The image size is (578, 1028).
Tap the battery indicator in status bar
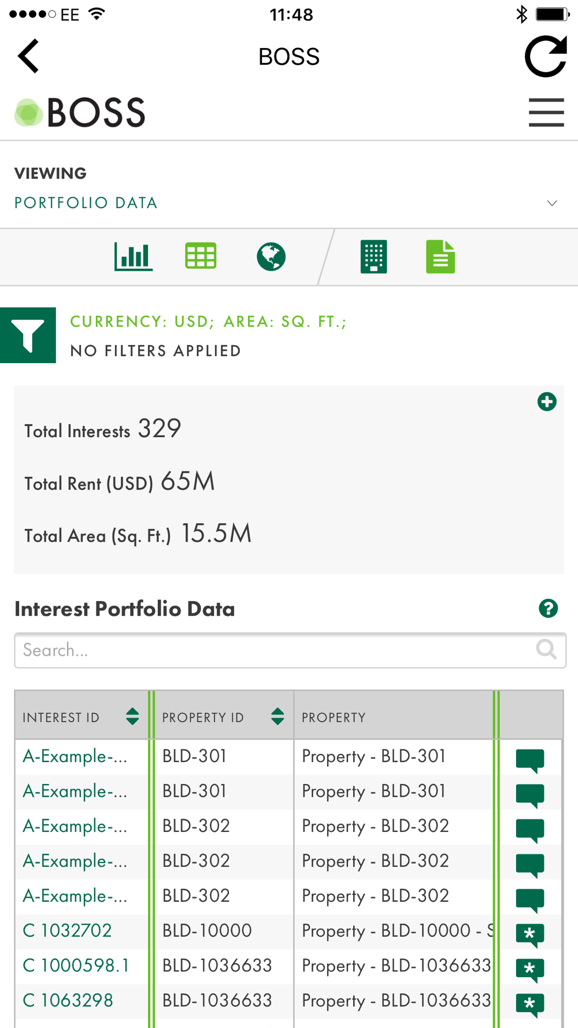pyautogui.click(x=553, y=14)
